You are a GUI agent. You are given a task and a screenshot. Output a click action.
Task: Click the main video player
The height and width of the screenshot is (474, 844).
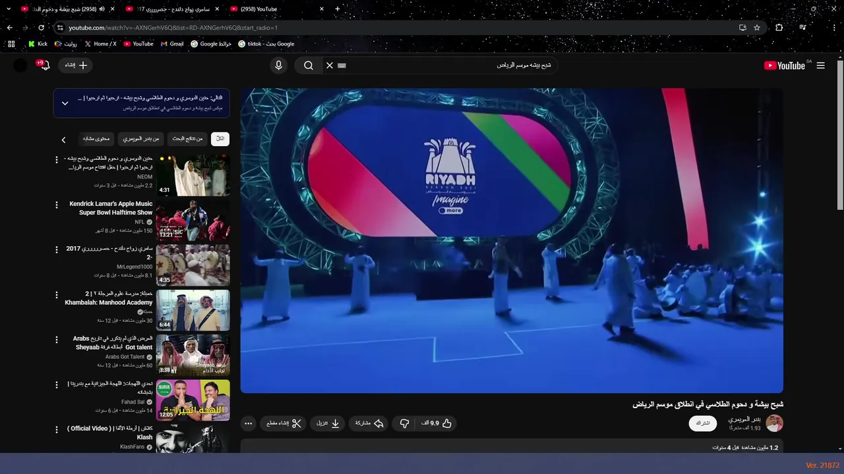point(512,241)
